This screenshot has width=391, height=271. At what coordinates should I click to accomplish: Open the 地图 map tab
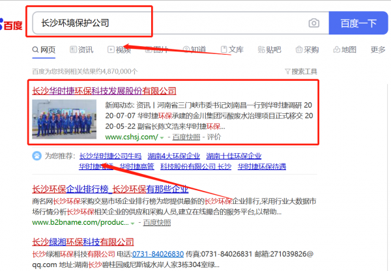[344, 50]
